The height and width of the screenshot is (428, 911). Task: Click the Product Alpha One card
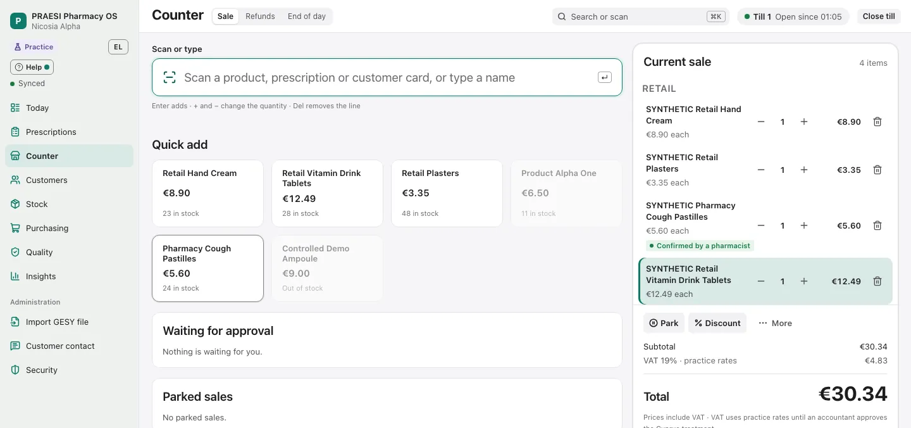566,193
